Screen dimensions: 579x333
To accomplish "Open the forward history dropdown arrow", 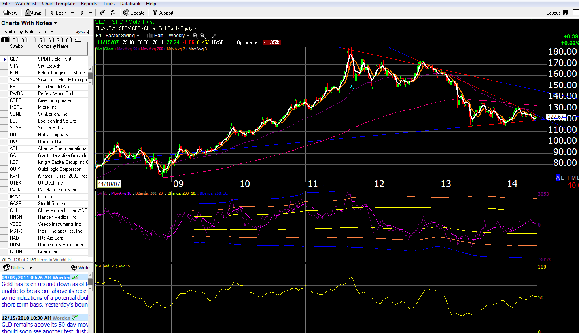I will click(91, 13).
